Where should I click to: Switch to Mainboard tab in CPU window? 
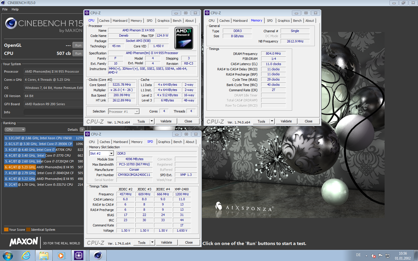click(120, 21)
